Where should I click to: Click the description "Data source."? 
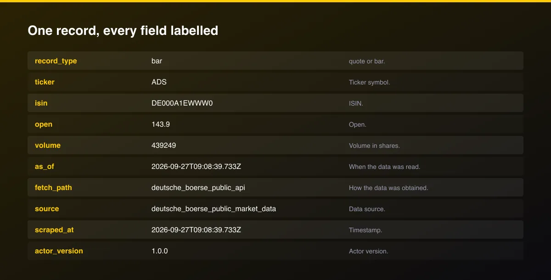(x=367, y=209)
